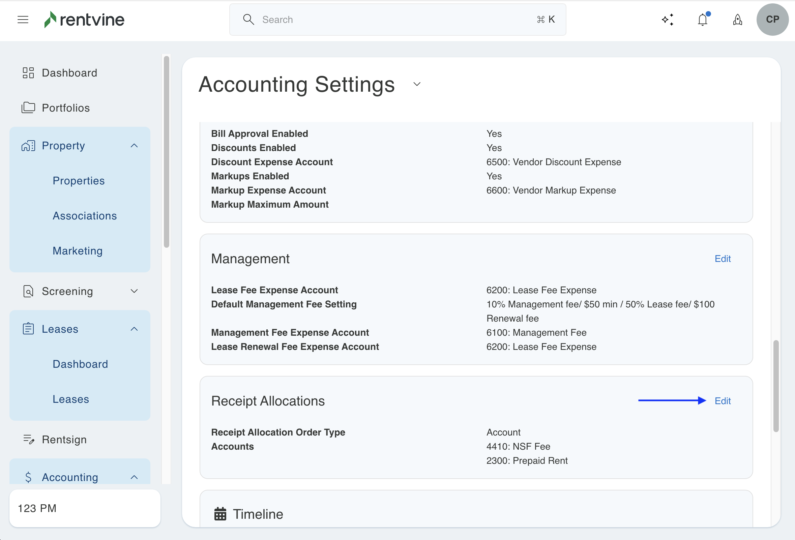Focus the Search input field

397,20
